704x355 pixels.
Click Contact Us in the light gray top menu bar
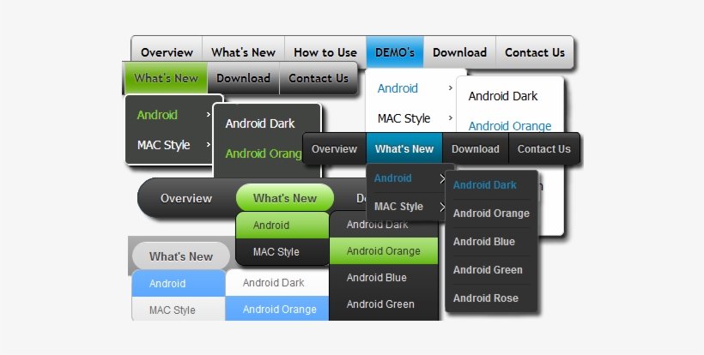pos(534,52)
